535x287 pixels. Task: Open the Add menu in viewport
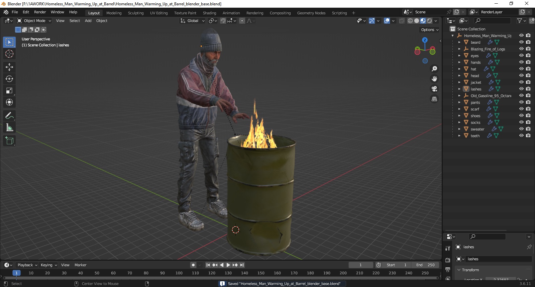click(x=88, y=21)
